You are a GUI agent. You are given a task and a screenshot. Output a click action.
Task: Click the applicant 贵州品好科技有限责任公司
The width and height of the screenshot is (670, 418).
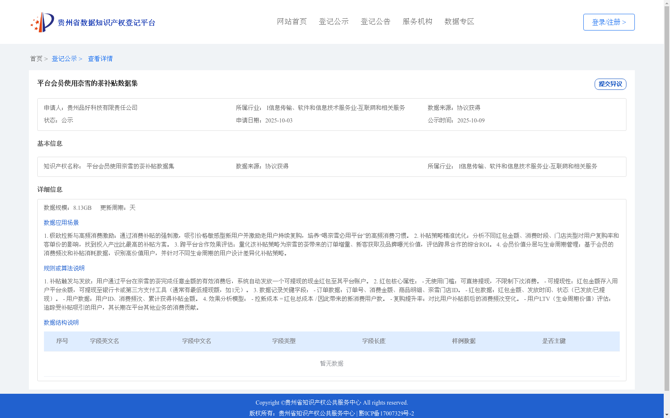tap(103, 108)
